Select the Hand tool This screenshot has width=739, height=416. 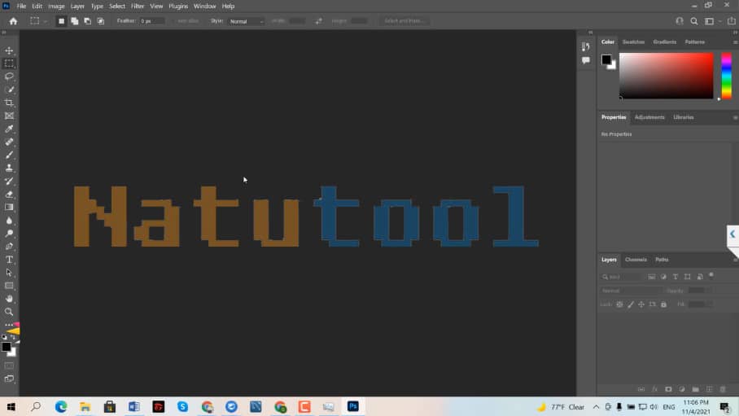pos(9,299)
